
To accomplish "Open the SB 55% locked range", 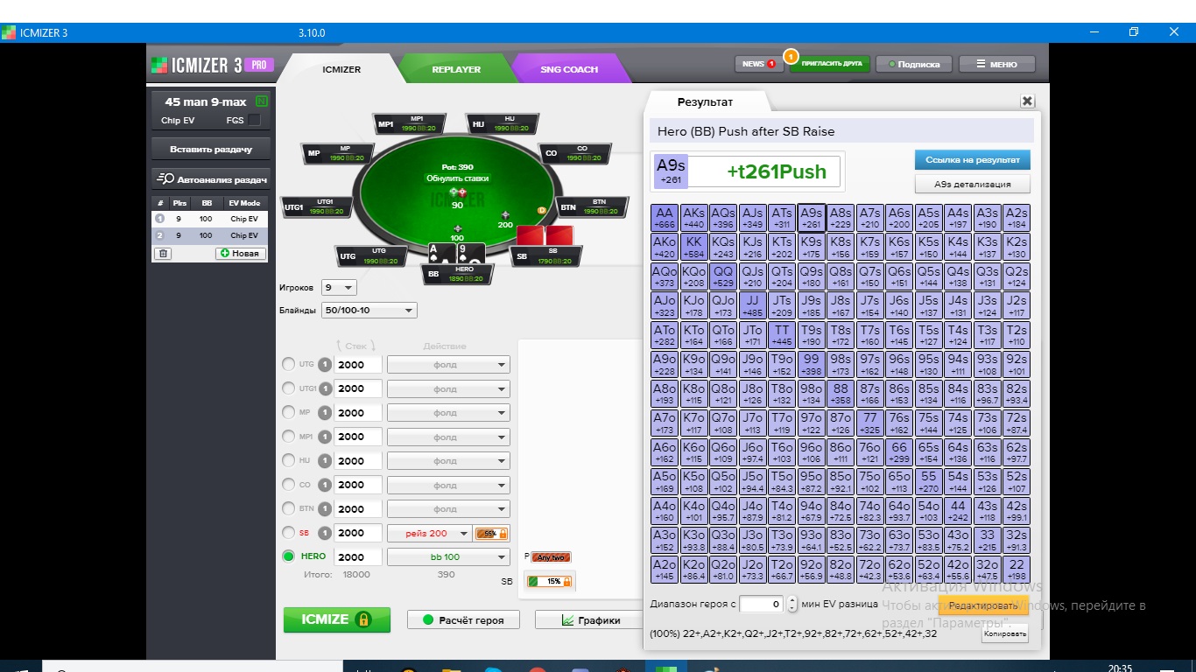I will [x=491, y=533].
